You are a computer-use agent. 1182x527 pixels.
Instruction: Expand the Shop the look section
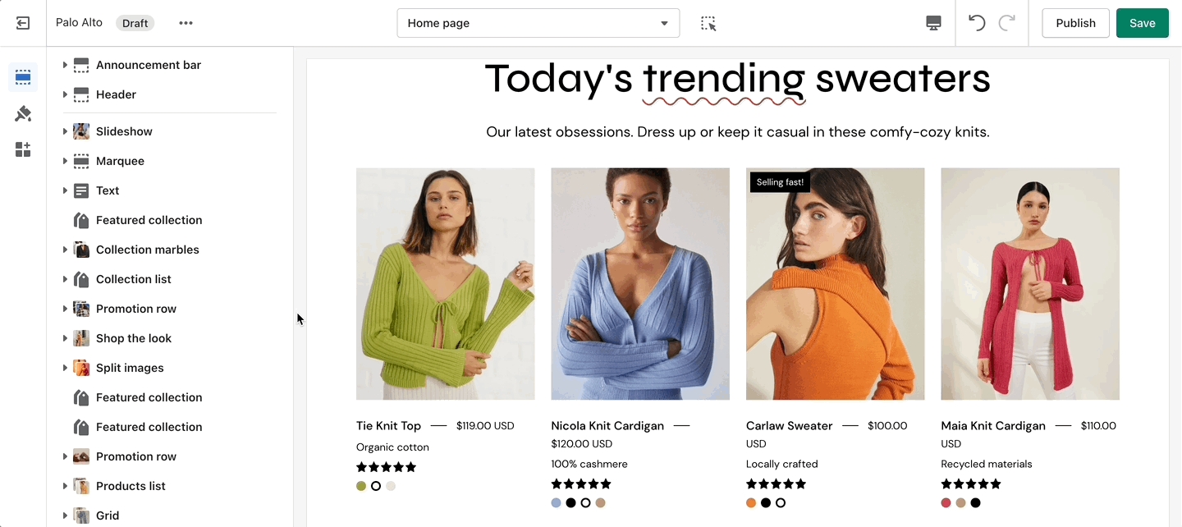(65, 338)
